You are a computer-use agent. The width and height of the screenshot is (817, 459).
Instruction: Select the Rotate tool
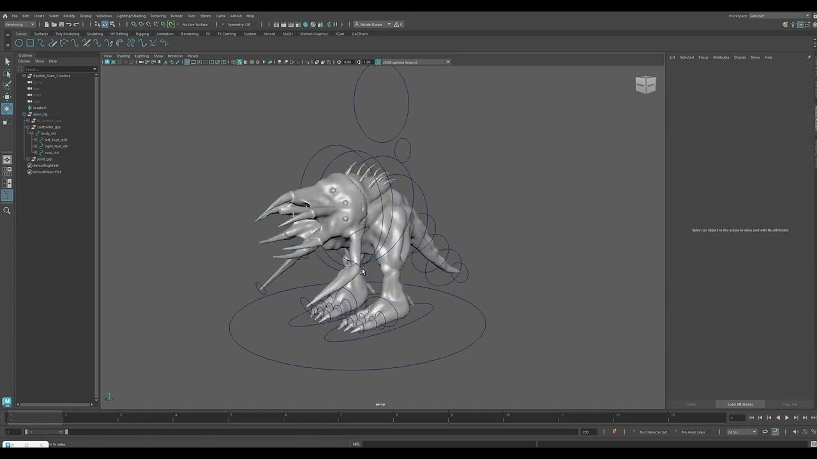(x=7, y=108)
